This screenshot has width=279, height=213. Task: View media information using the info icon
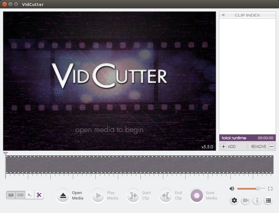tap(257, 200)
